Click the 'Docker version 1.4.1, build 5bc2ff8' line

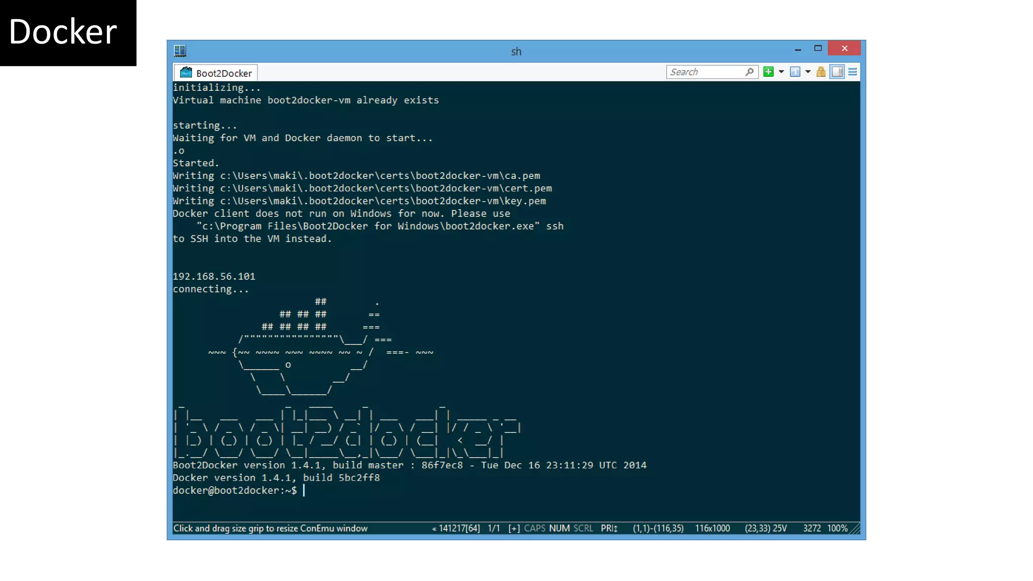pyautogui.click(x=276, y=478)
